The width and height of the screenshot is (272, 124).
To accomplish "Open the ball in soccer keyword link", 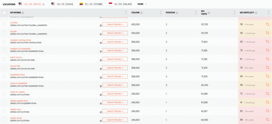I will coord(16,57).
